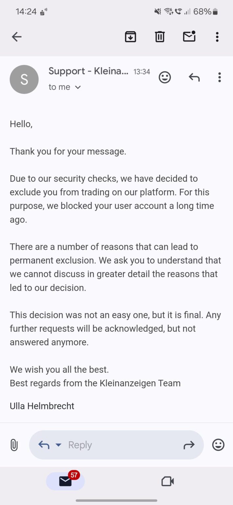
Task: Open message options three-dot menu
Action: (x=220, y=78)
